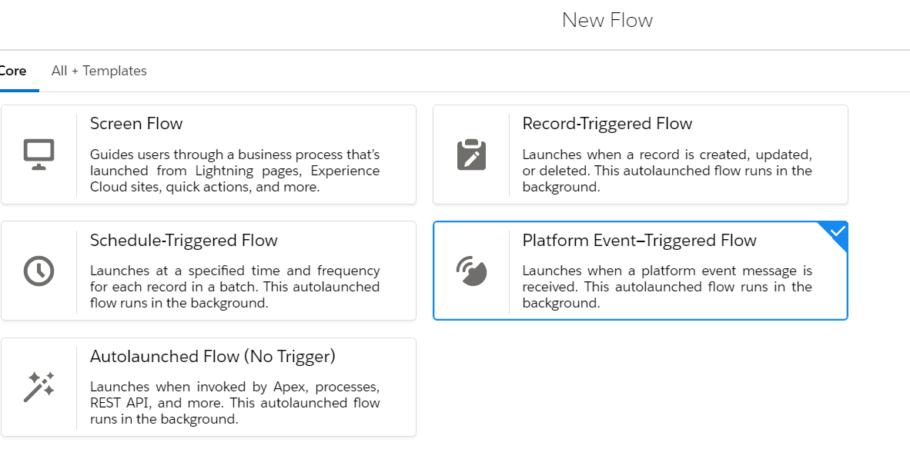Click the New Flow dialog title
This screenshot has width=910, height=449.
(x=607, y=20)
